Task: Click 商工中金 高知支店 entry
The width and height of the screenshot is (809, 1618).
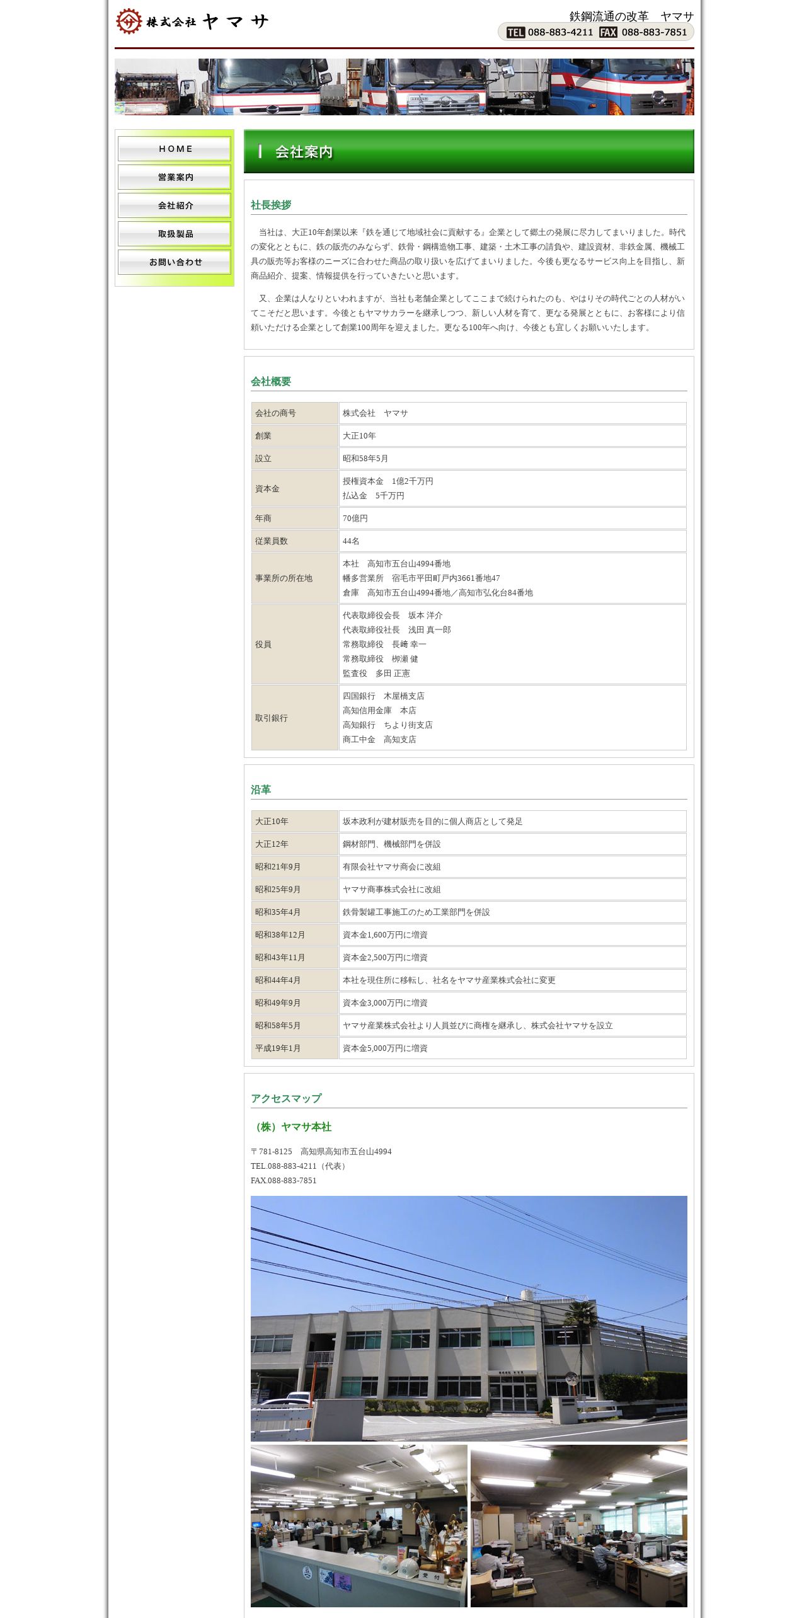Action: (x=379, y=740)
